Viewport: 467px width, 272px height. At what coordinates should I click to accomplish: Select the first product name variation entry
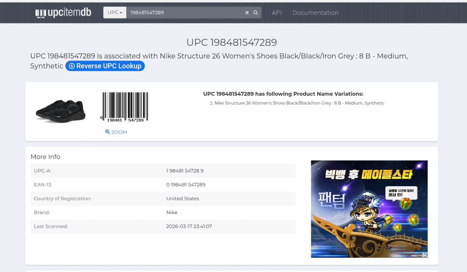(299, 103)
